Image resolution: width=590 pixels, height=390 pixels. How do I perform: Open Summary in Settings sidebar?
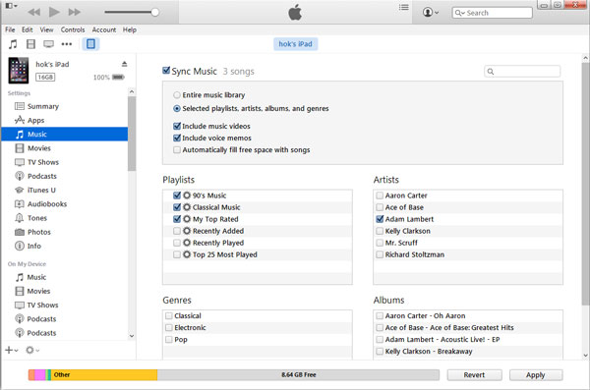click(43, 106)
